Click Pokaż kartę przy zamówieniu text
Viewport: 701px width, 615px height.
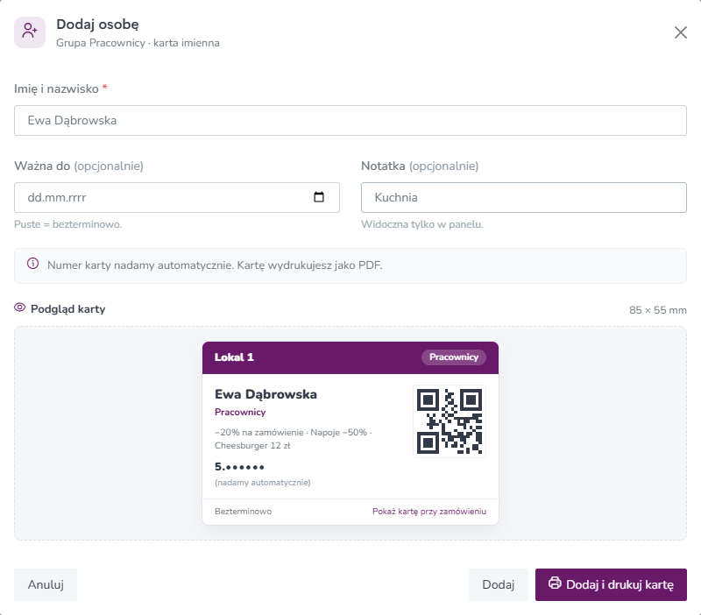click(429, 512)
